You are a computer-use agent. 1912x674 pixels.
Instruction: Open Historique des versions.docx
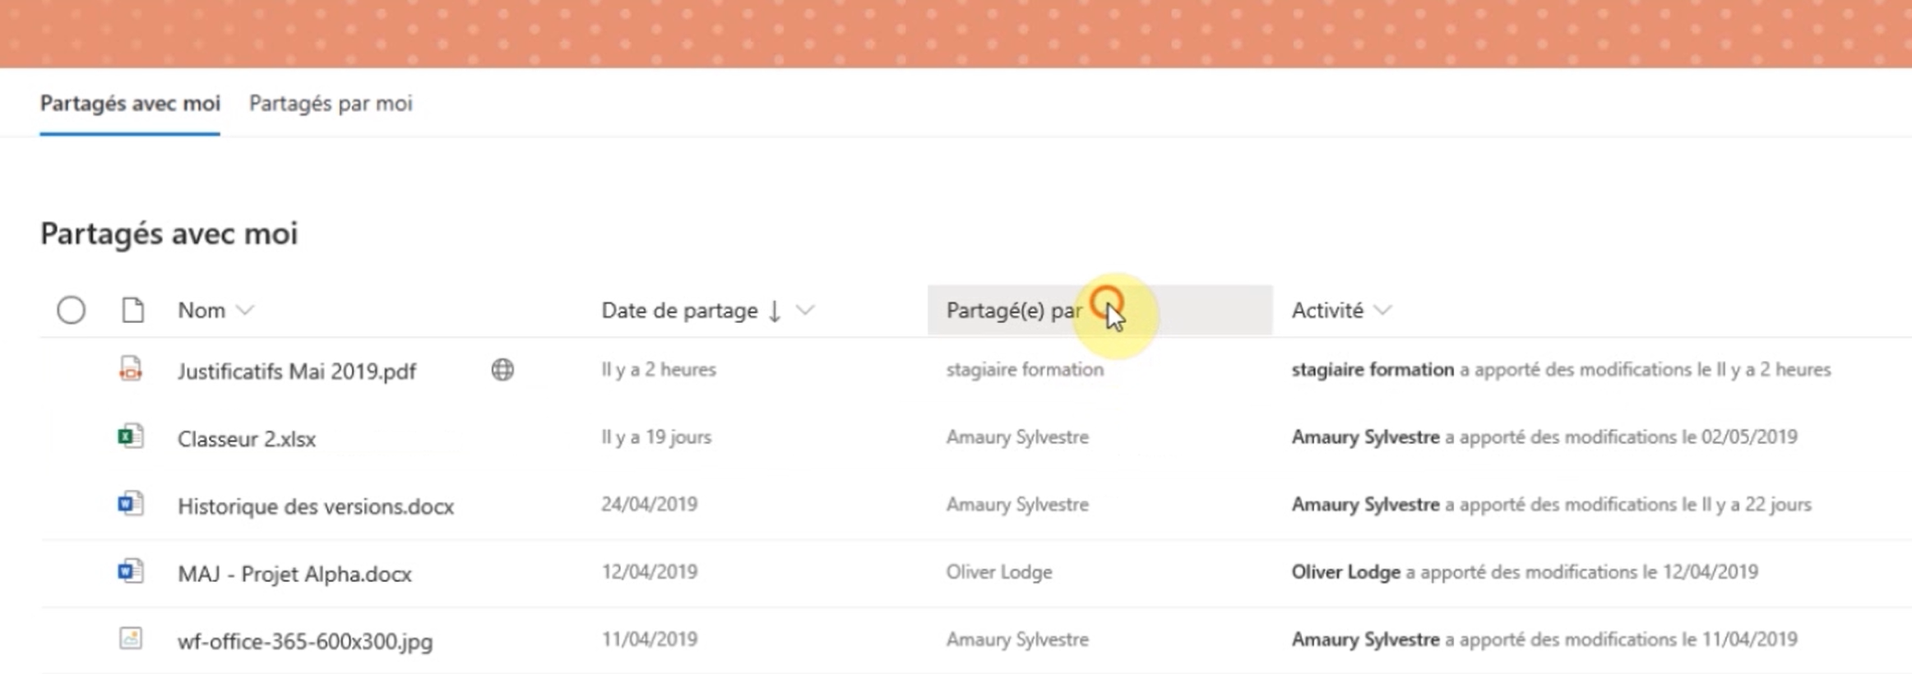click(316, 506)
